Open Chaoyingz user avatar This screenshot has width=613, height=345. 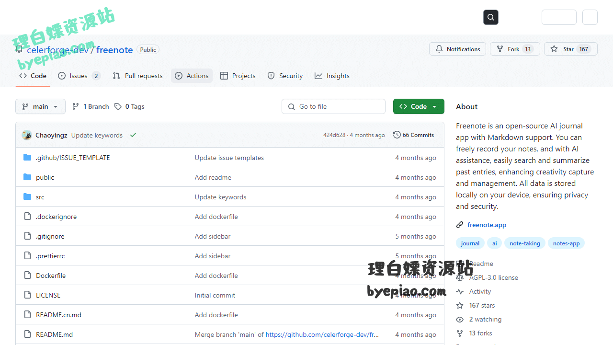(27, 135)
